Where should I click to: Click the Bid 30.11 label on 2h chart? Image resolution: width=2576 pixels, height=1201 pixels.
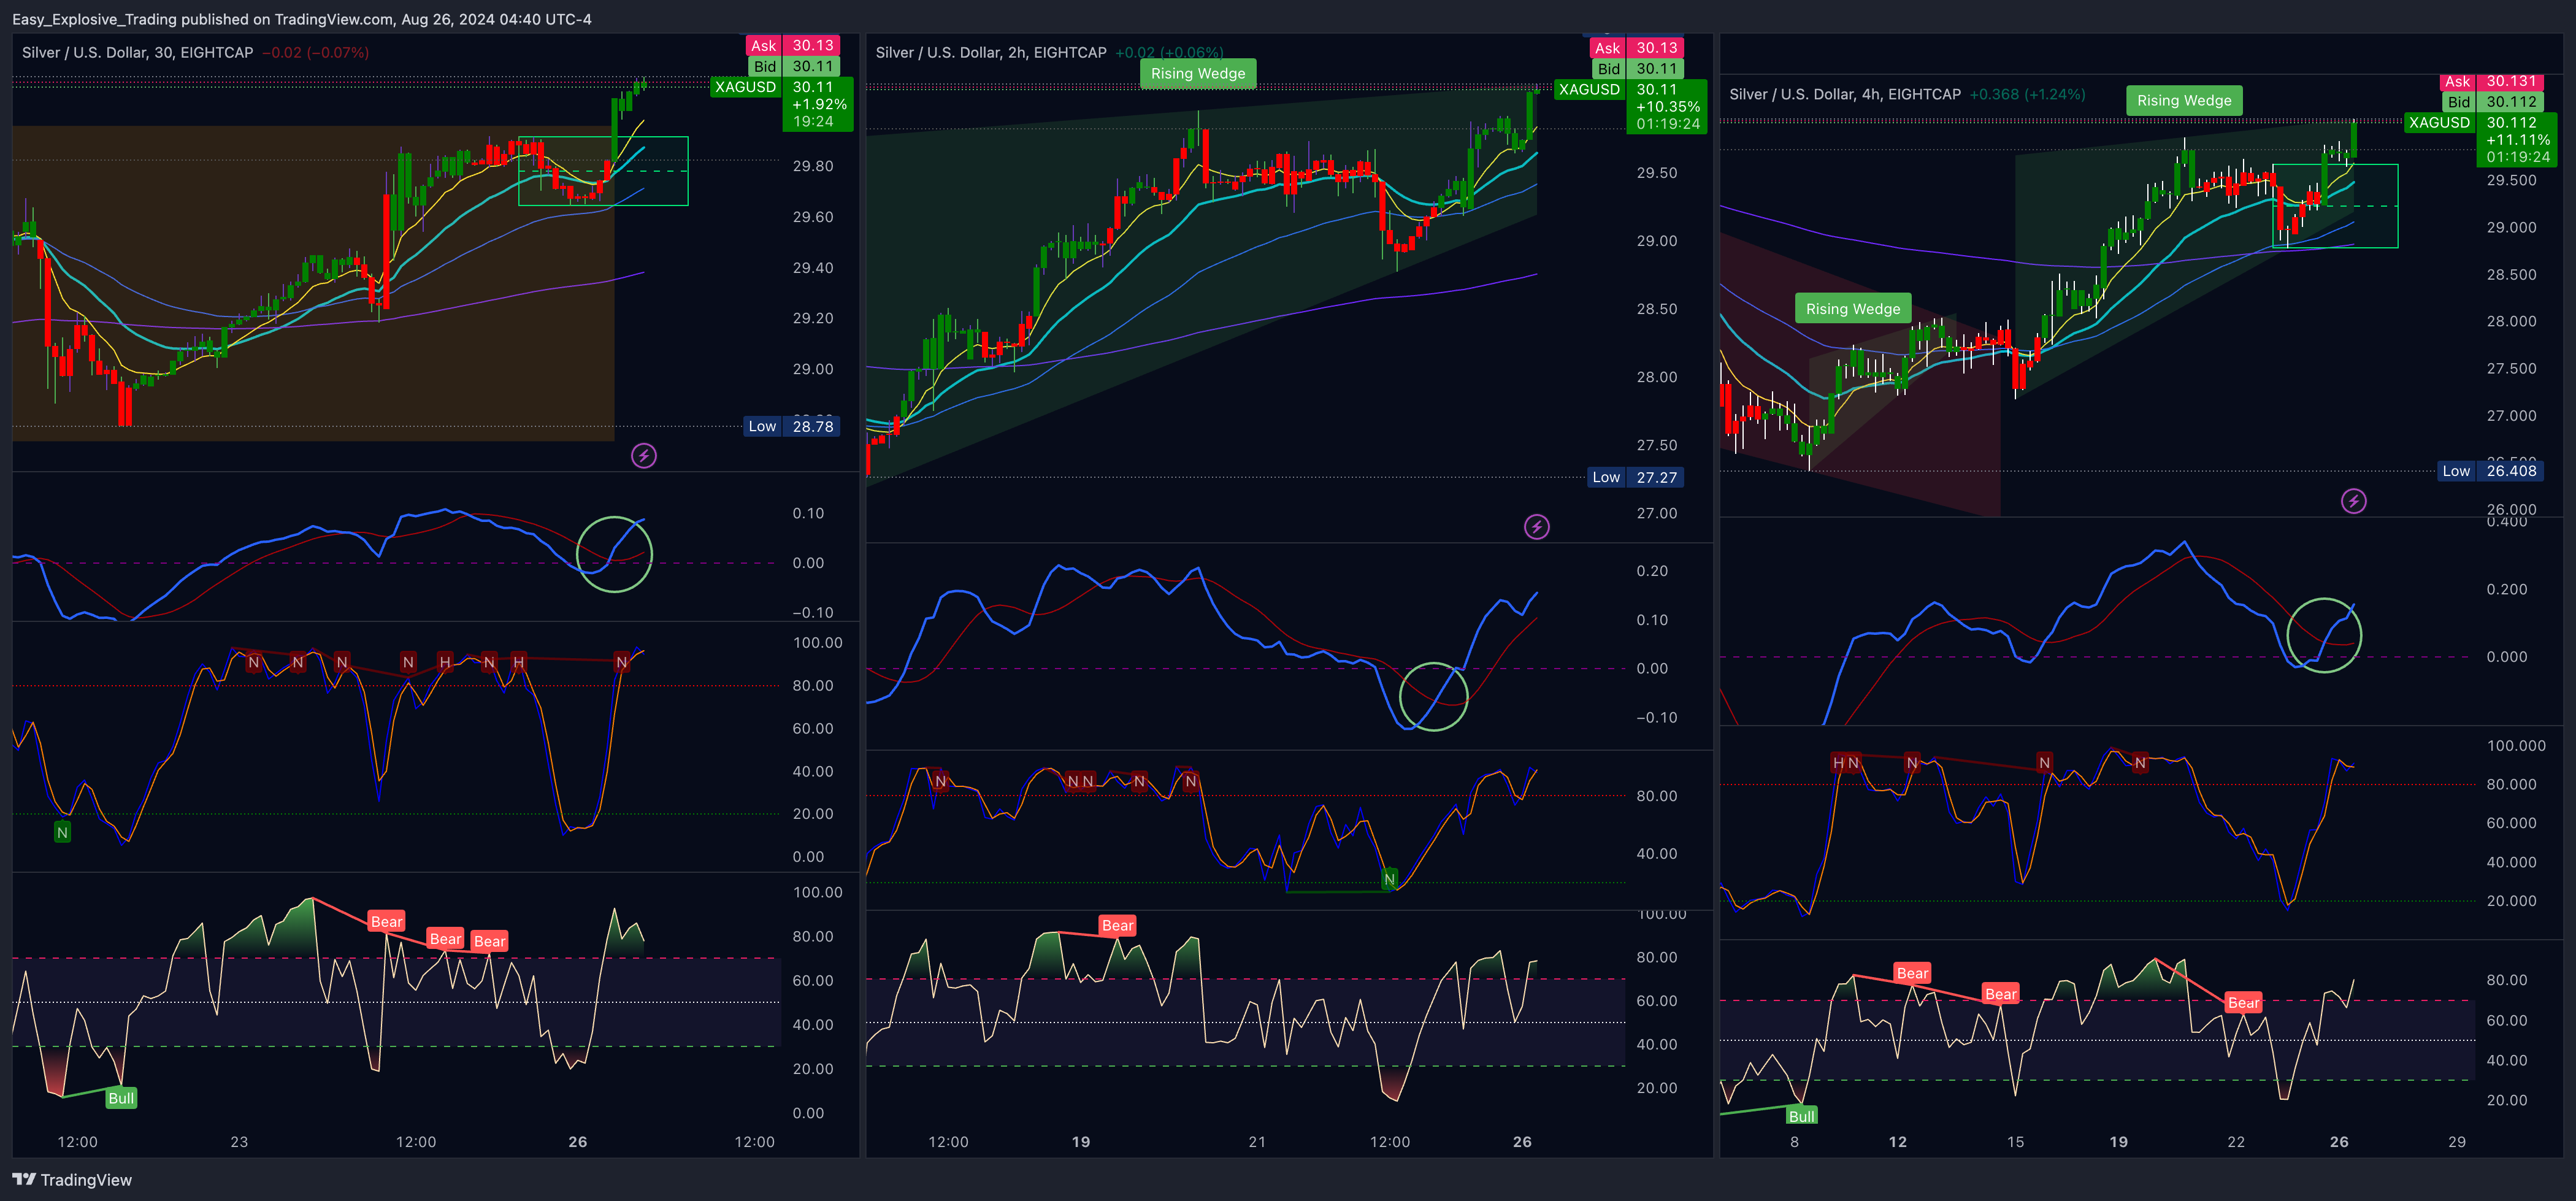pos(1639,69)
